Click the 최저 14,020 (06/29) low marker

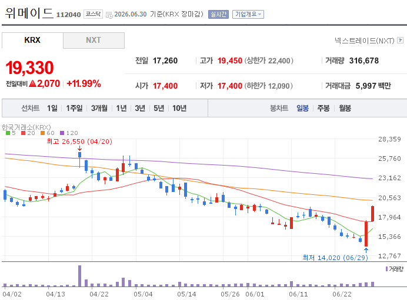tap(335, 258)
